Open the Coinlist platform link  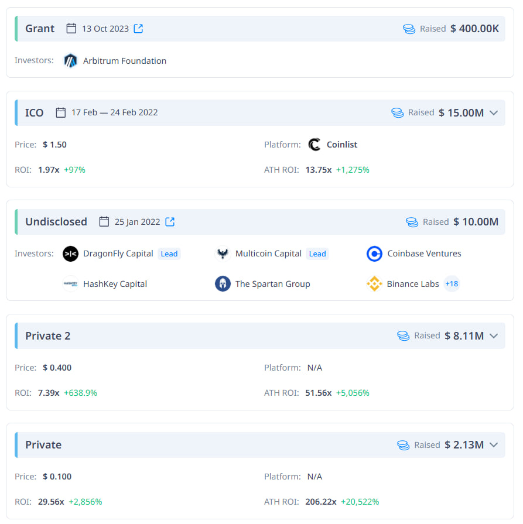342,145
